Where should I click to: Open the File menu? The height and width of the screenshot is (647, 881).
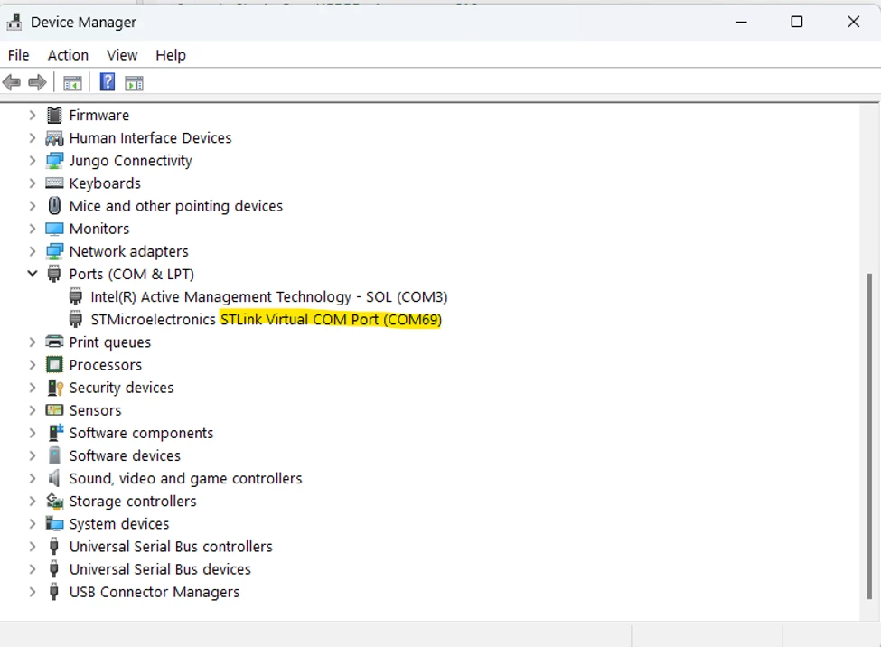coord(19,55)
